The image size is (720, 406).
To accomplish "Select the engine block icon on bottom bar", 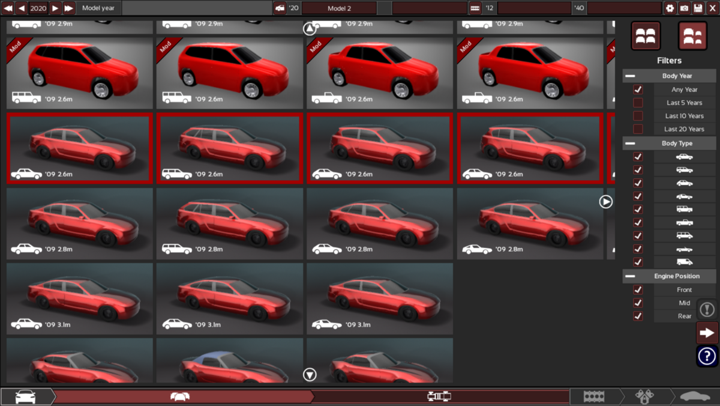I will [594, 396].
